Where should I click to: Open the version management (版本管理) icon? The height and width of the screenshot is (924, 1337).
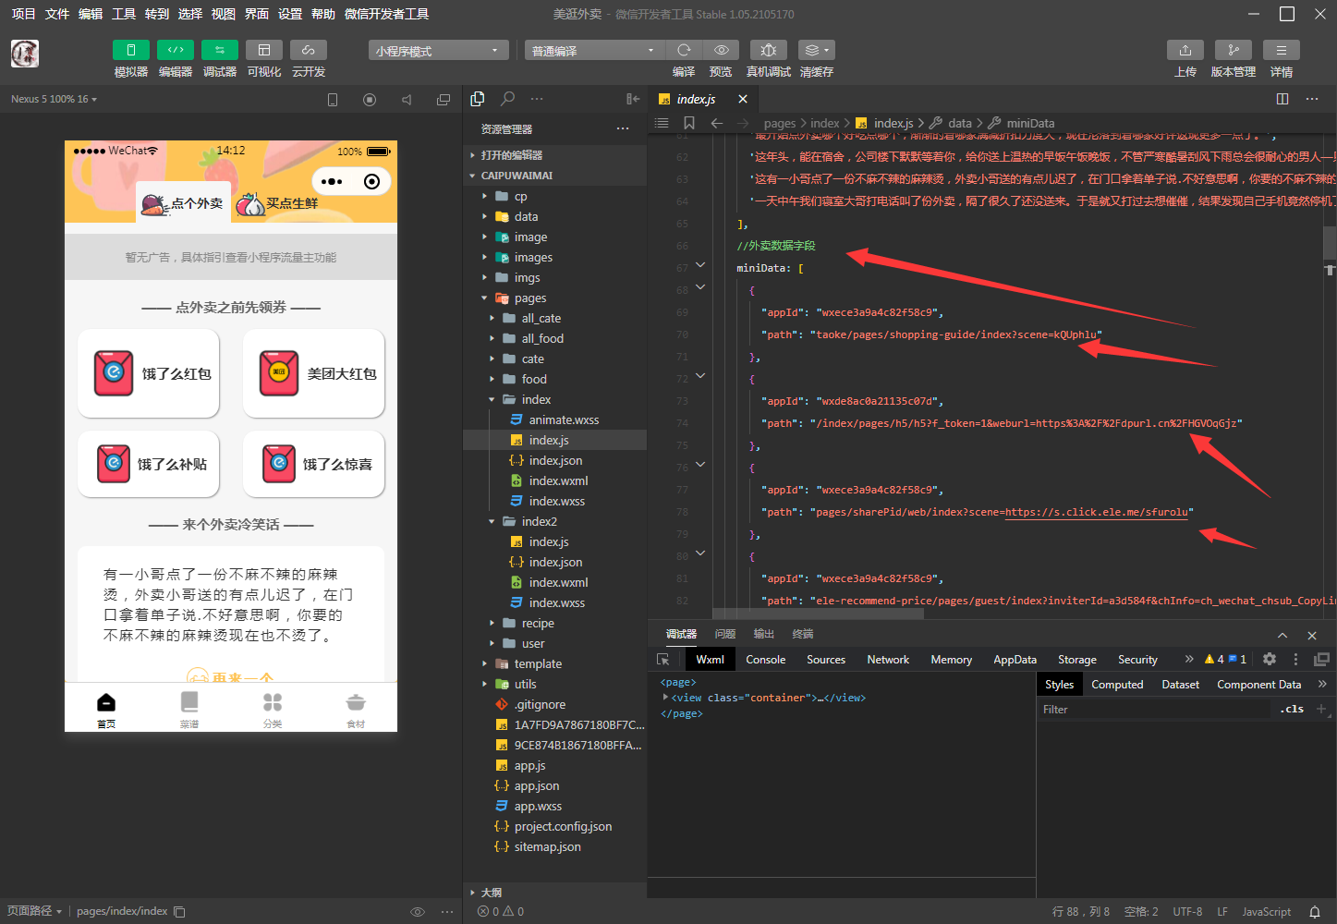1234,50
